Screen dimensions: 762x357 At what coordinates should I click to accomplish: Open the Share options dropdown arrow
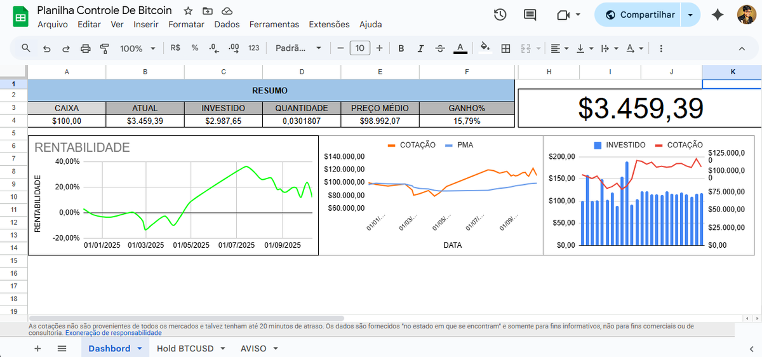690,15
